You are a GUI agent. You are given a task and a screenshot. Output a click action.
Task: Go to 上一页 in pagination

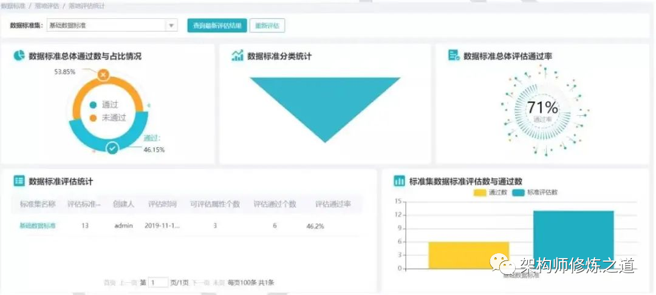click(128, 282)
